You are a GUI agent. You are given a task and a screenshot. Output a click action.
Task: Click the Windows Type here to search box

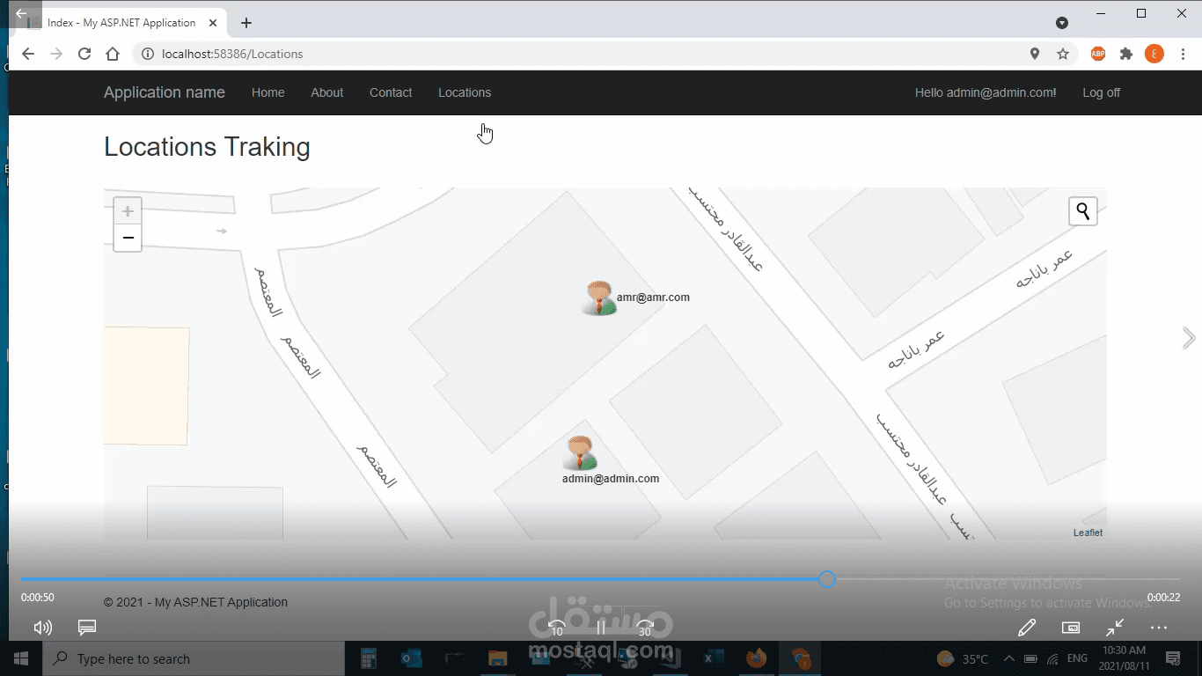(194, 658)
